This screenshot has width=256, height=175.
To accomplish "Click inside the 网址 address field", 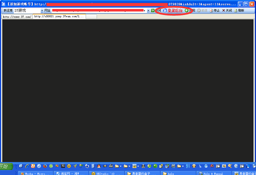I will pos(99,10).
